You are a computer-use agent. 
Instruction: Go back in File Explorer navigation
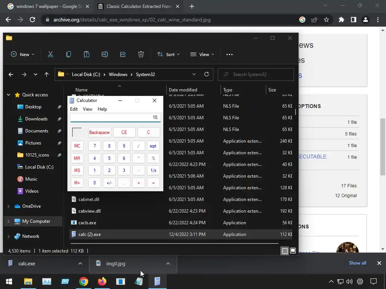(x=11, y=75)
